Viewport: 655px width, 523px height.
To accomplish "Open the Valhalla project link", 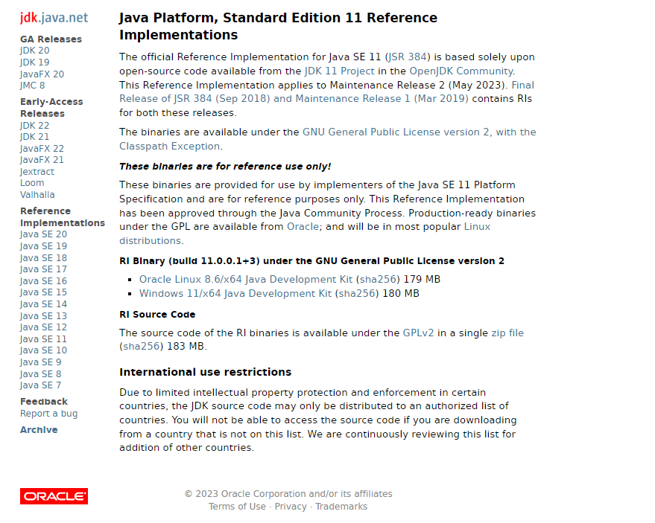I will (37, 194).
